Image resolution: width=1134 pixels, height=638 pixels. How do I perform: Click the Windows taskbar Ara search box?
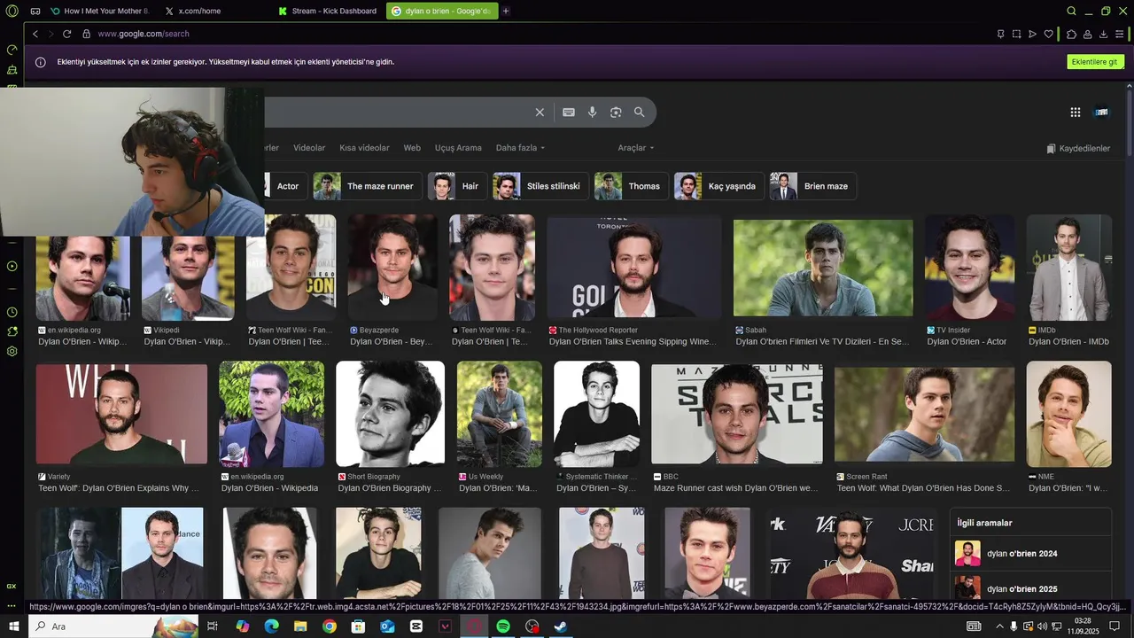click(x=113, y=626)
